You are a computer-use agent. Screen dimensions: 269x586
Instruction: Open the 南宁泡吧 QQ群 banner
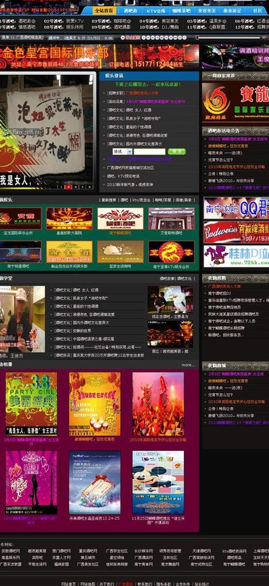tap(236, 209)
